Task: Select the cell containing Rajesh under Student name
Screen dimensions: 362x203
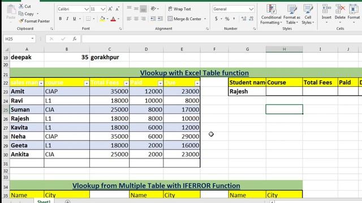Action: click(x=247, y=91)
